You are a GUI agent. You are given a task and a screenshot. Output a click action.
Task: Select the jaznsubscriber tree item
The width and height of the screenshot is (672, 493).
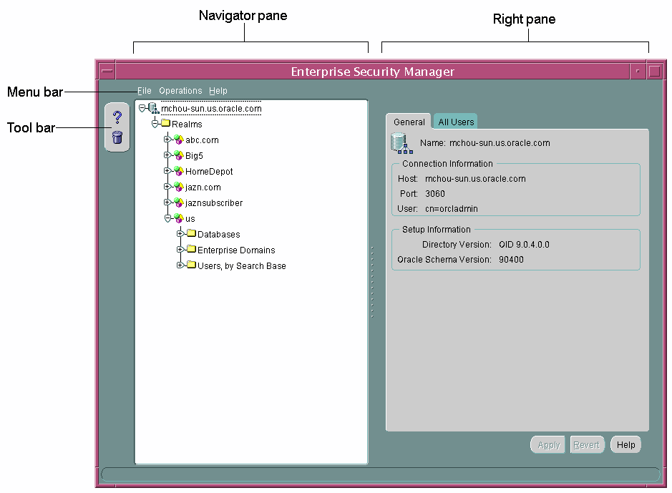pos(213,203)
